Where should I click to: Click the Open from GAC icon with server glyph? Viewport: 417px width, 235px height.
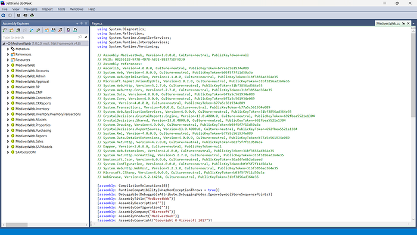pos(18,30)
